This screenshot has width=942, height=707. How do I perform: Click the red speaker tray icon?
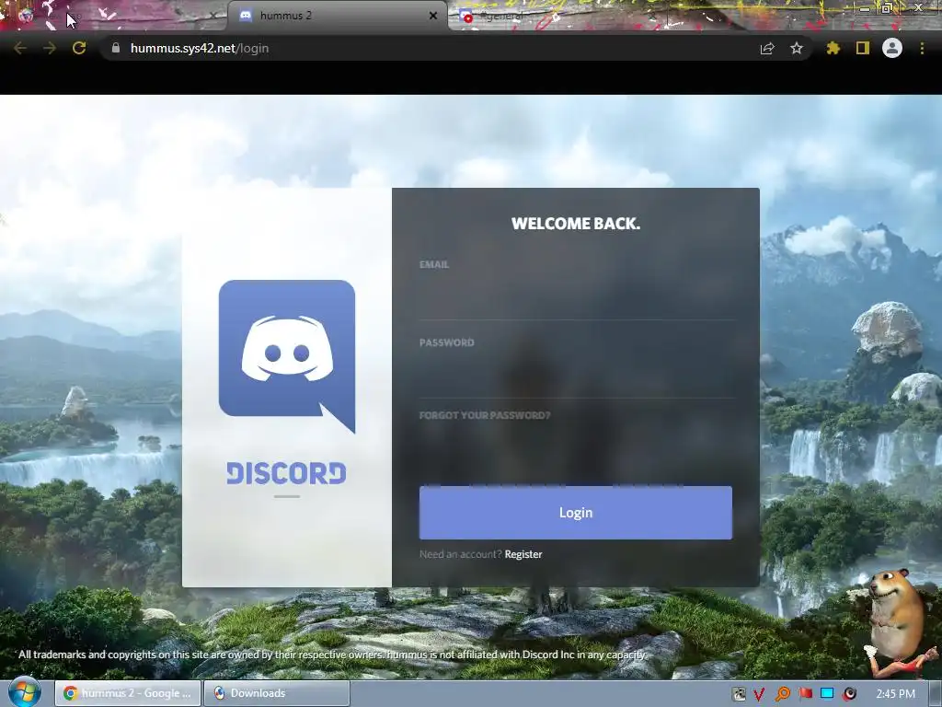pyautogui.click(x=849, y=694)
